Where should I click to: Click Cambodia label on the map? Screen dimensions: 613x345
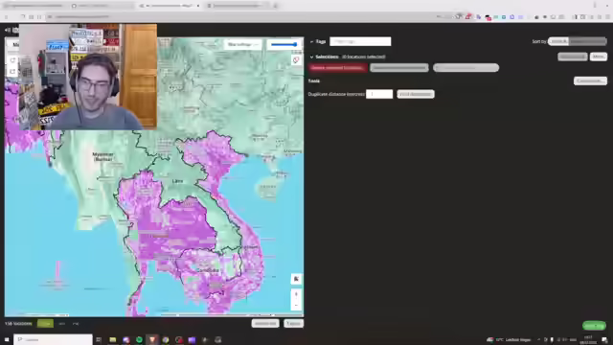208,270
